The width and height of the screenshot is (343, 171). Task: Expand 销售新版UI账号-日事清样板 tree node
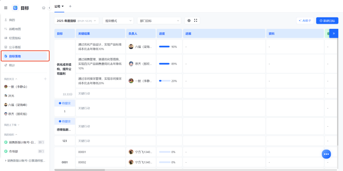pyautogui.click(x=6, y=161)
